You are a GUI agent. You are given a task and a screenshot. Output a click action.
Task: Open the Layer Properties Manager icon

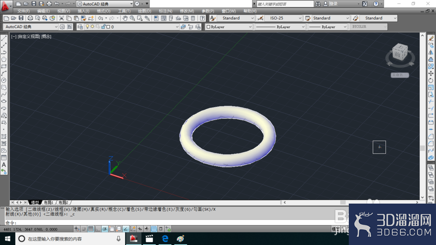(80, 27)
